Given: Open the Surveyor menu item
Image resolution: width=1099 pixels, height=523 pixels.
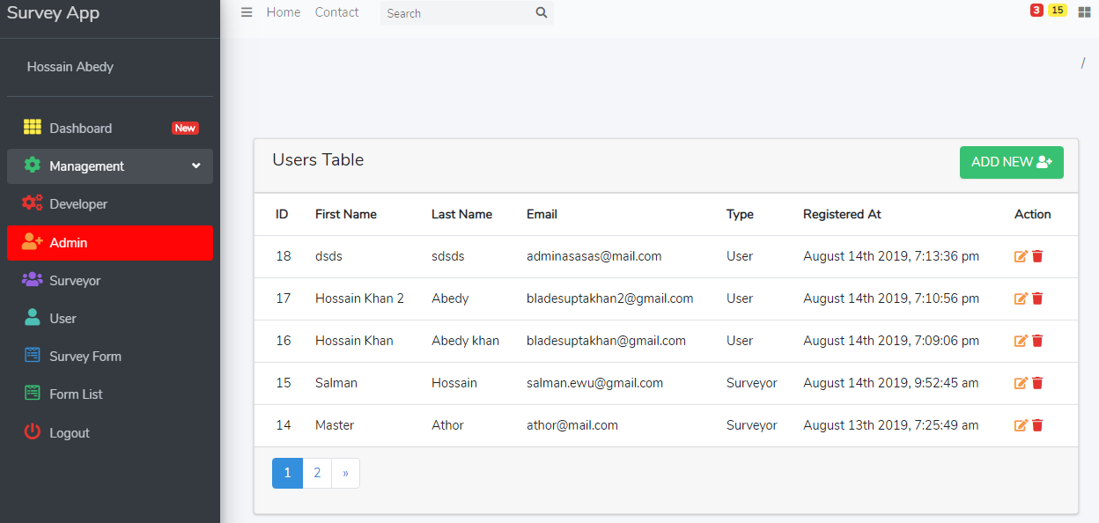Looking at the screenshot, I should point(110,281).
